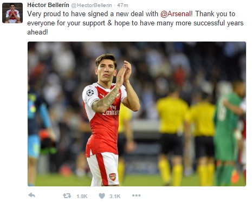Click the Héctor Bellerín display name
The image size is (252, 203).
point(48,5)
